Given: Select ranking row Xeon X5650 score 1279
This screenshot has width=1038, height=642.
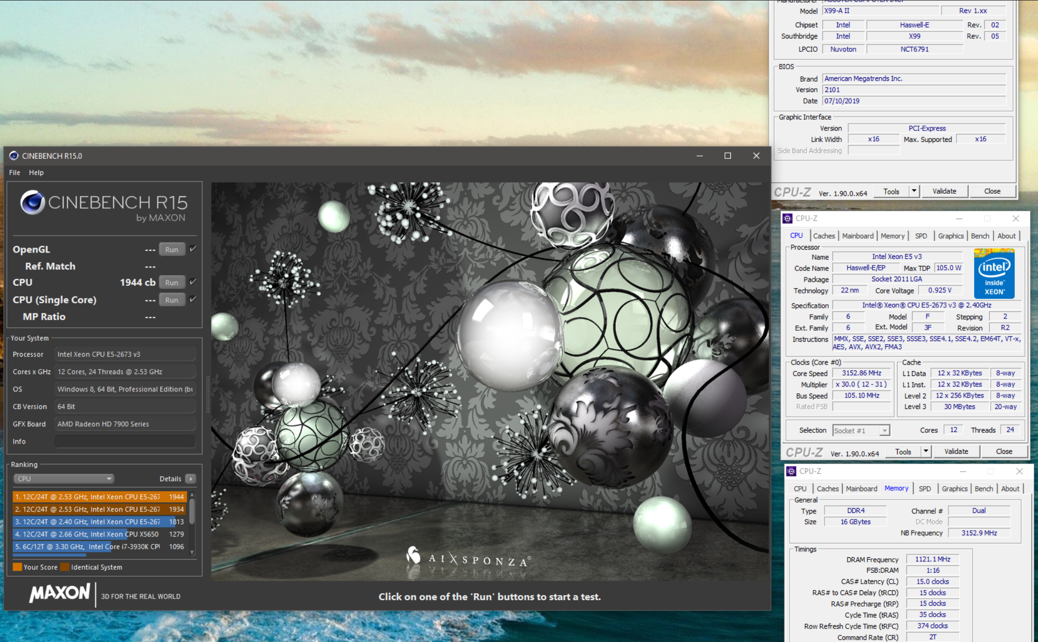Looking at the screenshot, I should pos(100,534).
